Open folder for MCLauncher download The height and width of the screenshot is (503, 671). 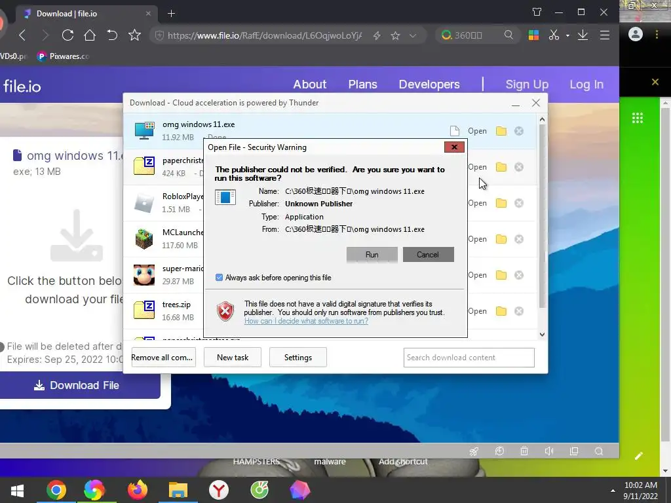[x=501, y=238]
